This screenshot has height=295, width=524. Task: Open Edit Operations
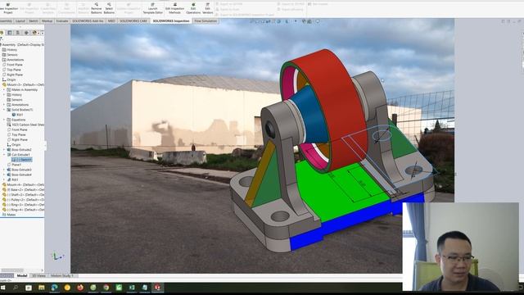click(193, 9)
